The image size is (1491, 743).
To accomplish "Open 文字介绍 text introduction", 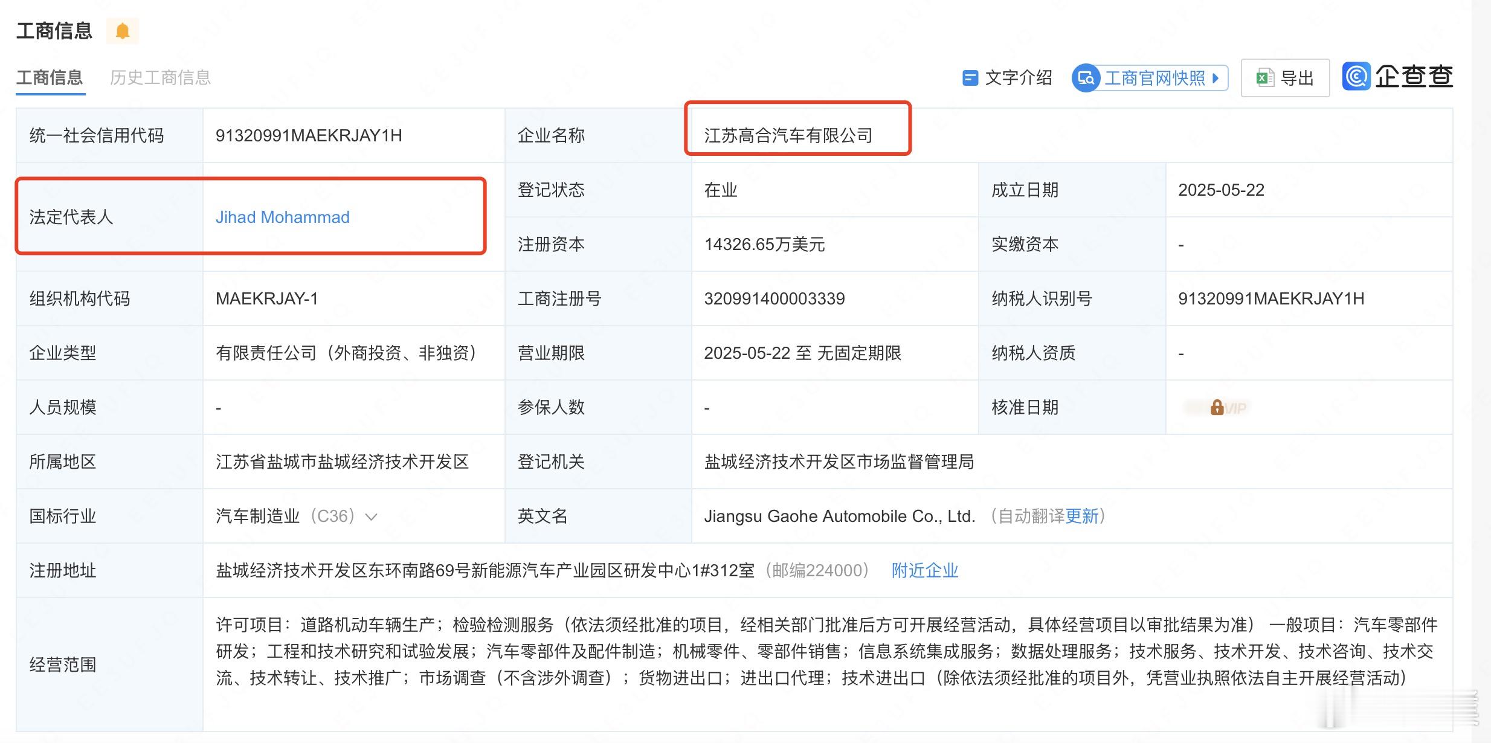I will (x=1006, y=78).
